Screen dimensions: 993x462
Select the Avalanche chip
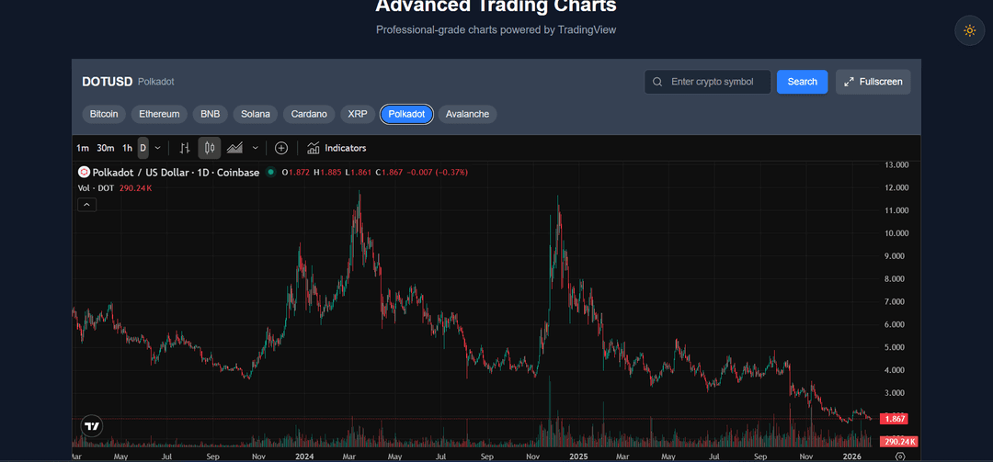467,115
